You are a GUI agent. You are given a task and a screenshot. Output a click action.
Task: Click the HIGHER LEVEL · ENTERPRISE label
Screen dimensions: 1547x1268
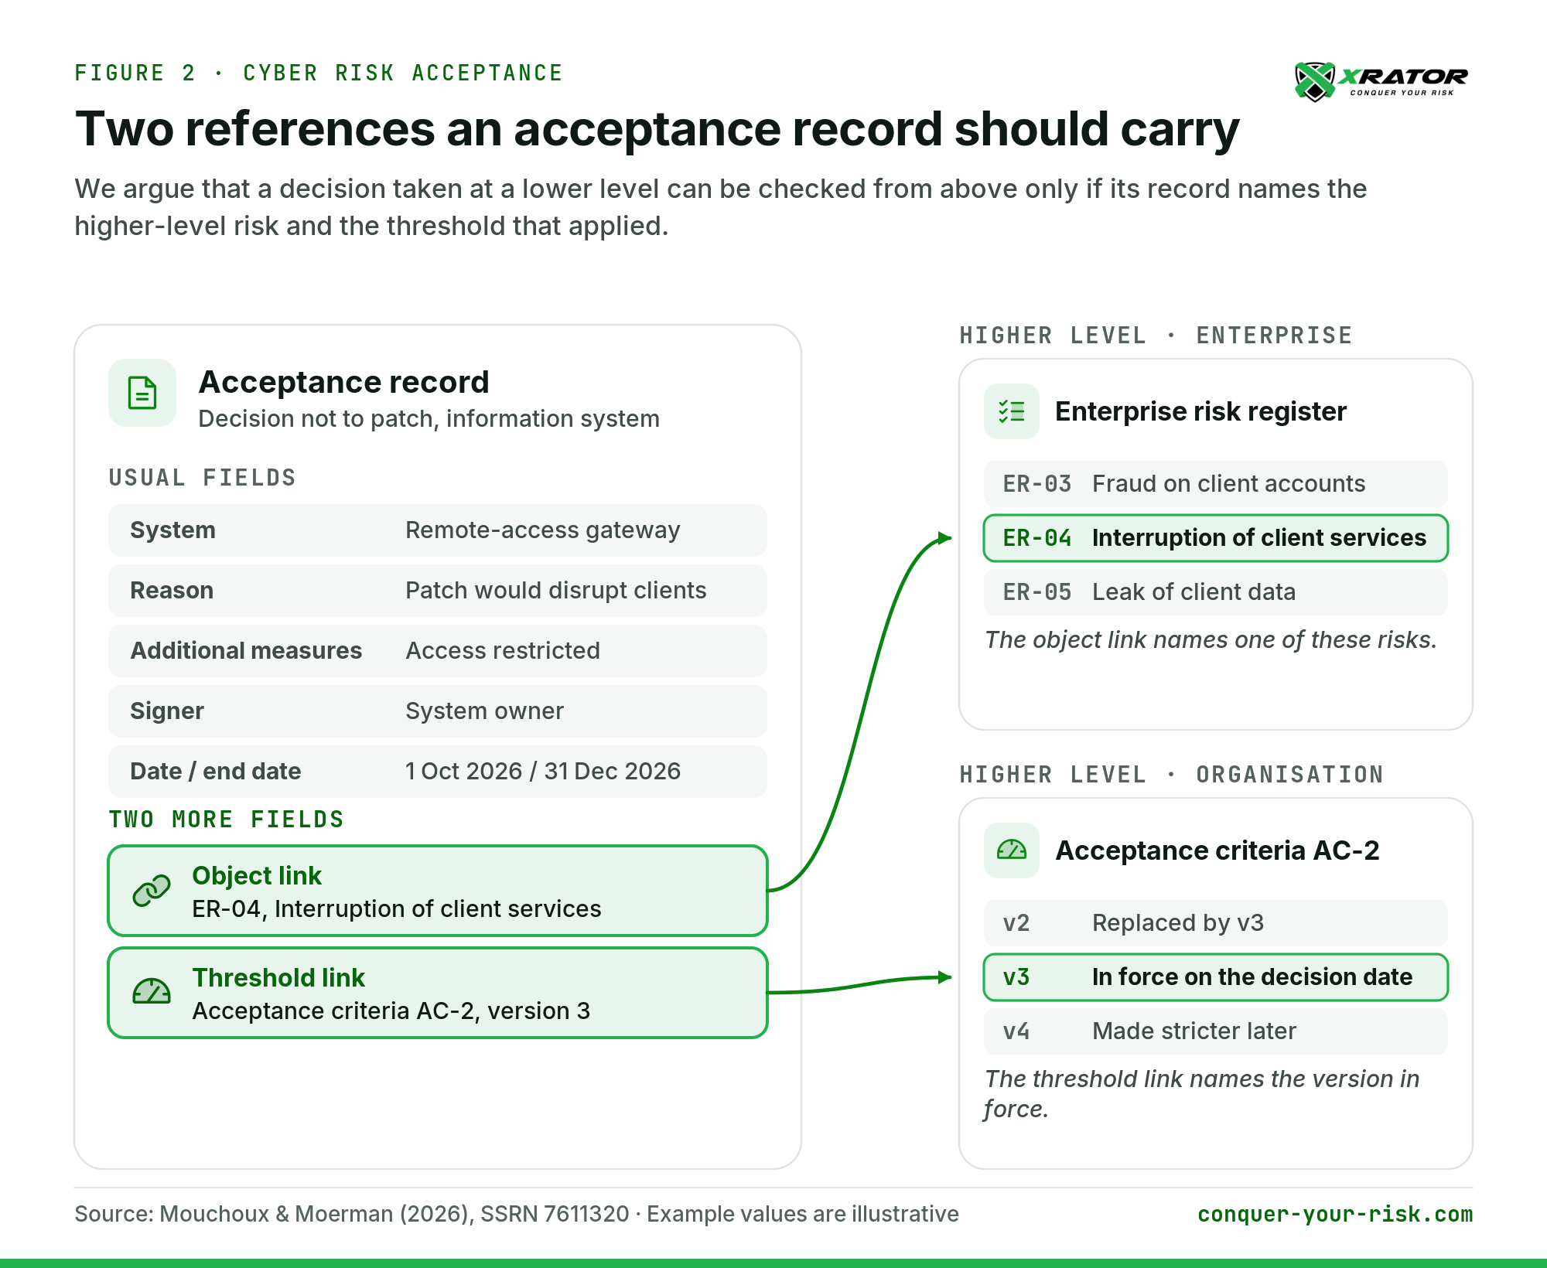click(1156, 336)
